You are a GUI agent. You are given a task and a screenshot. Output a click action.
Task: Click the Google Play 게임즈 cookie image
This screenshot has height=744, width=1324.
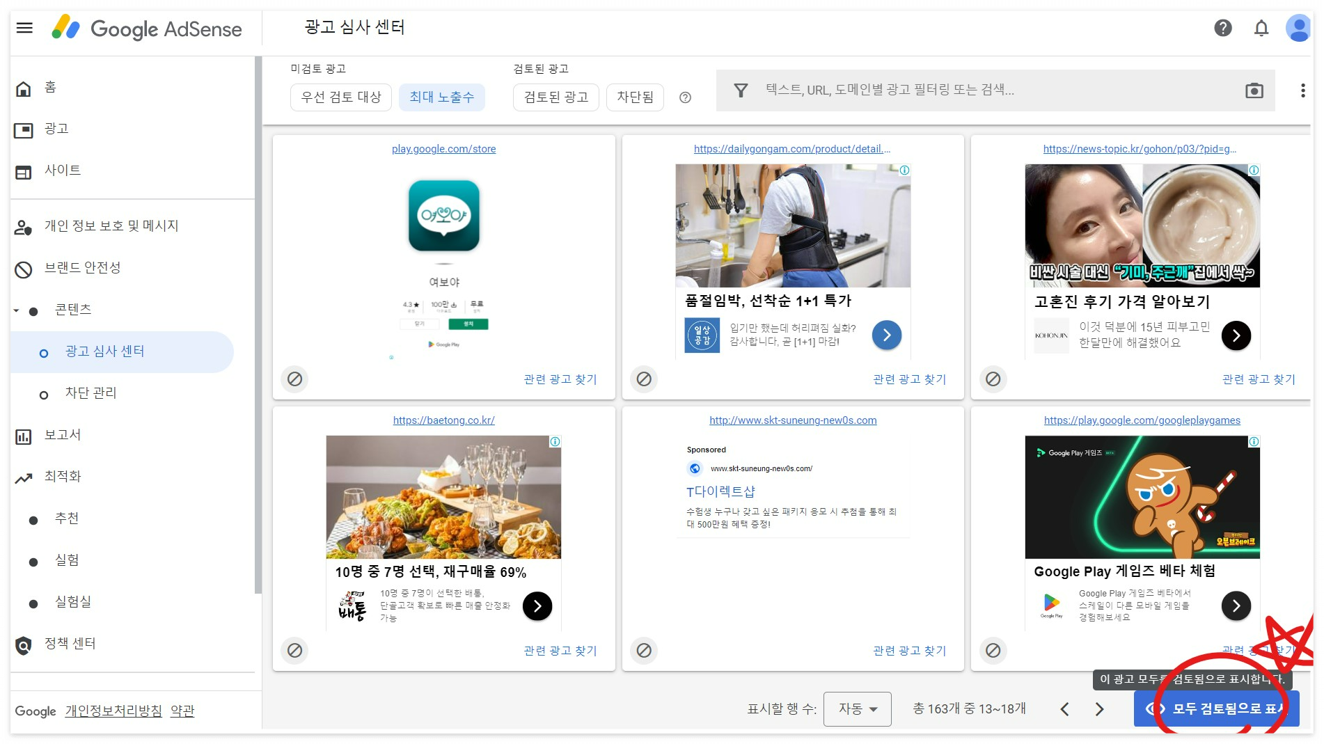[1142, 497]
